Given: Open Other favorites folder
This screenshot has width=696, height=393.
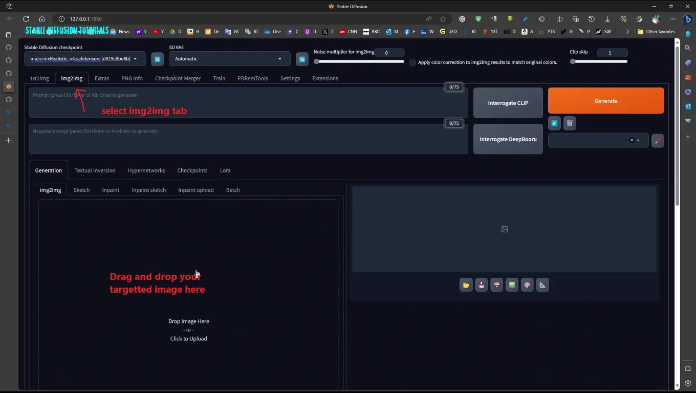Looking at the screenshot, I should pyautogui.click(x=656, y=32).
